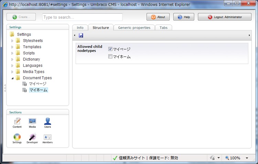Check the マイホーム allowed child checkbox
The image size is (258, 164).
110,57
